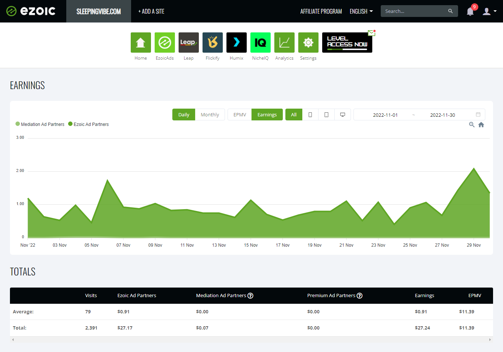Filter by mobile phone device icon
503x352 pixels.
(310, 115)
